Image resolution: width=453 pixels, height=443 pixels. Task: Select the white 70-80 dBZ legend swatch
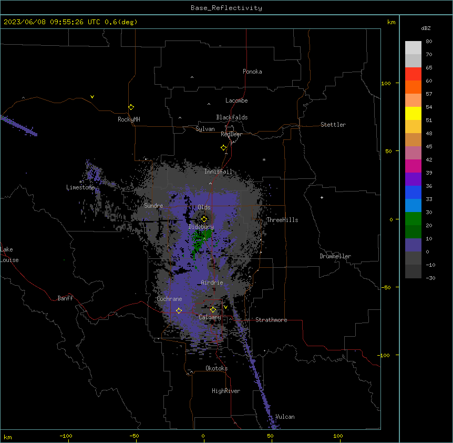(413, 48)
